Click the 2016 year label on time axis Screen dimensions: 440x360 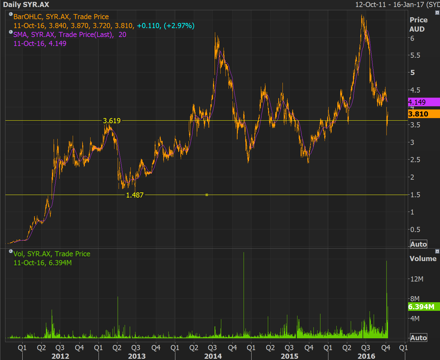click(366, 356)
